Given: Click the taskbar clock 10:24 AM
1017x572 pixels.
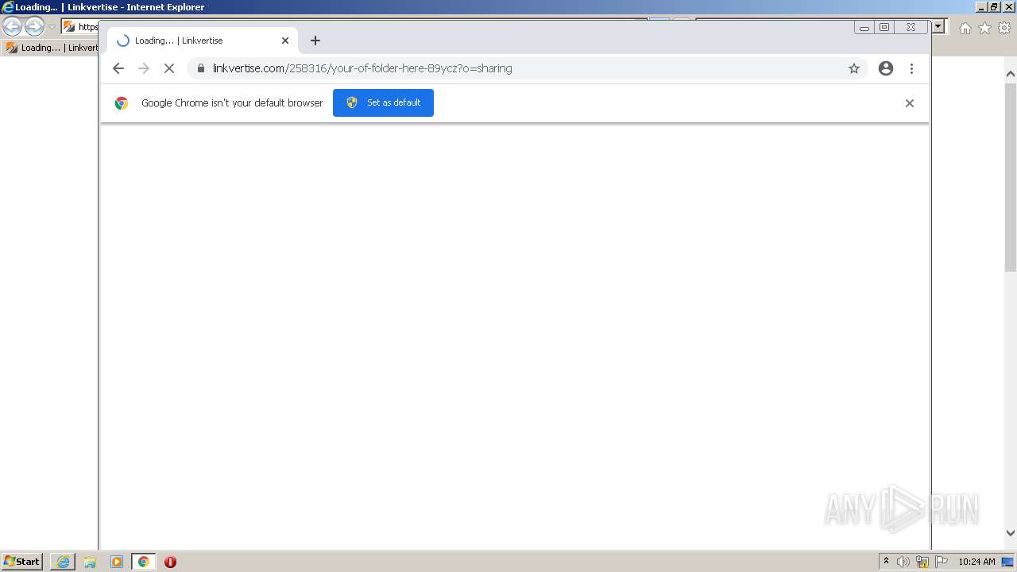Looking at the screenshot, I should click(976, 562).
